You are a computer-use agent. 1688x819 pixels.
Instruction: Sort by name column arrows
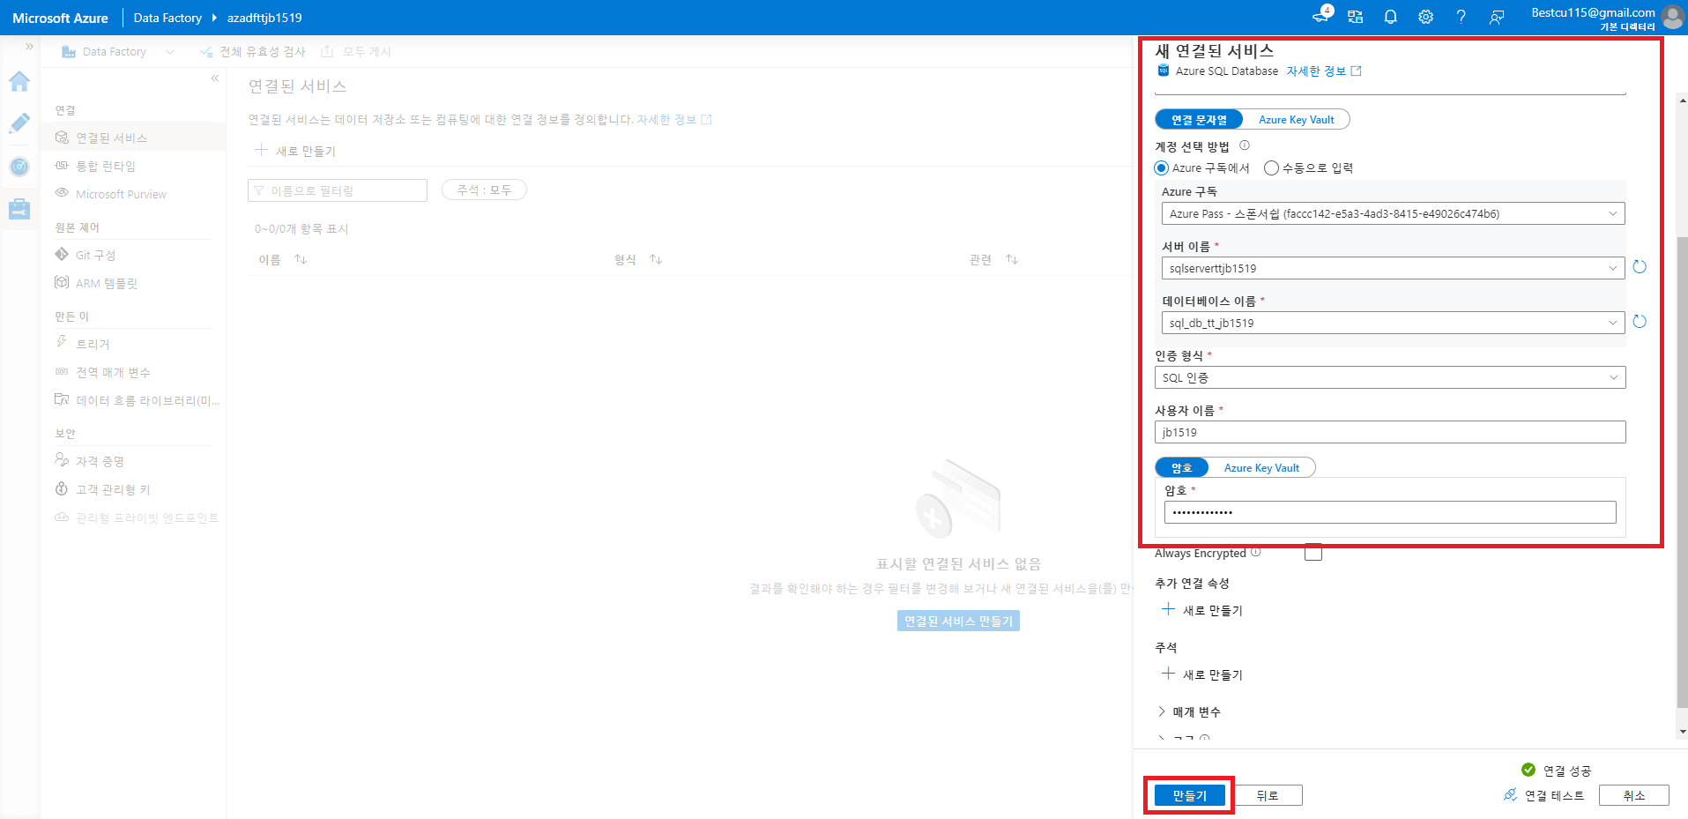301,259
